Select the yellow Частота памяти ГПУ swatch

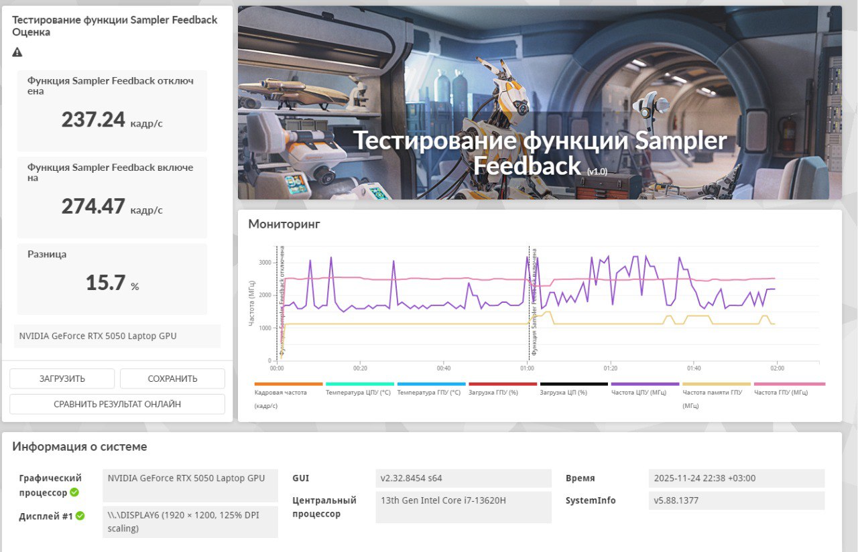point(717,384)
